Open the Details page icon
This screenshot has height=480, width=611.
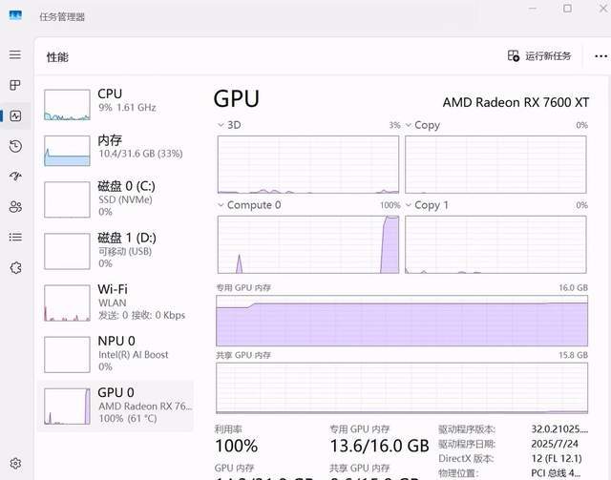coord(15,237)
